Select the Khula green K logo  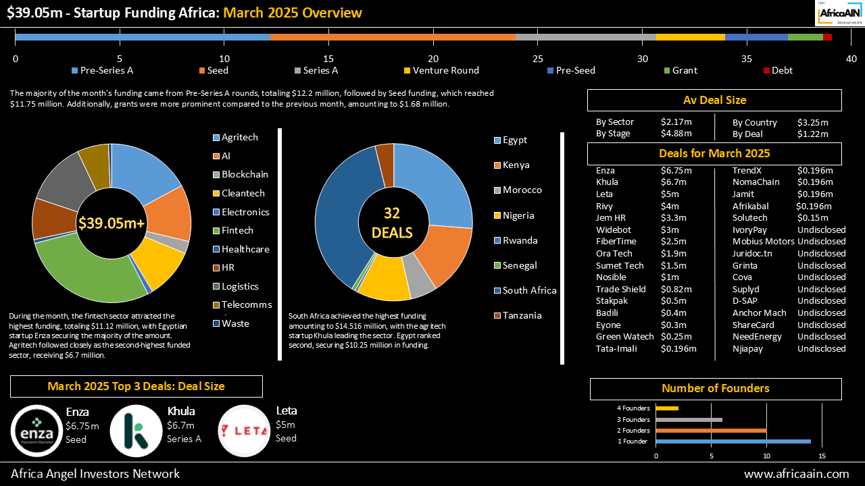(x=136, y=431)
